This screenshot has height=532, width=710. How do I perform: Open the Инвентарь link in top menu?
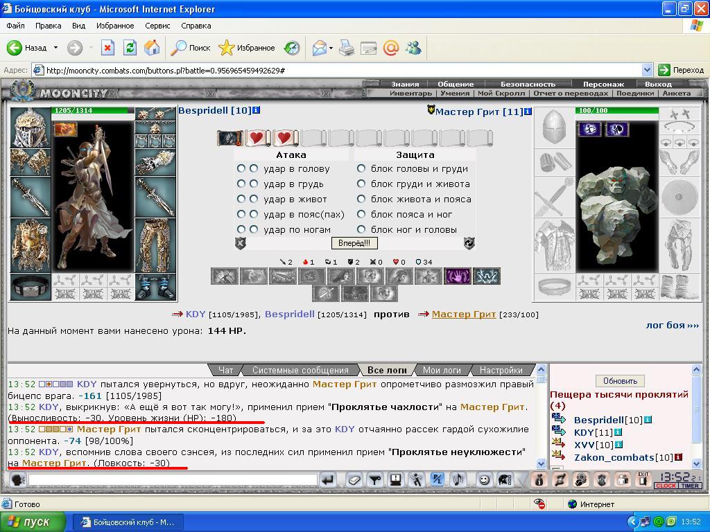click(x=410, y=94)
